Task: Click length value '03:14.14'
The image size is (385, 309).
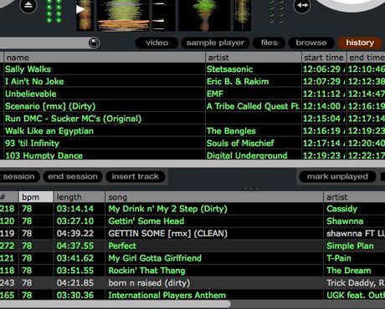Action: (75, 209)
